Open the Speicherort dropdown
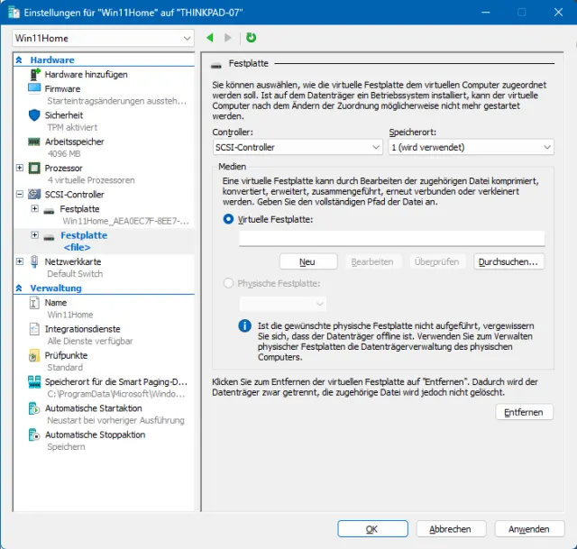The image size is (577, 549). [471, 147]
